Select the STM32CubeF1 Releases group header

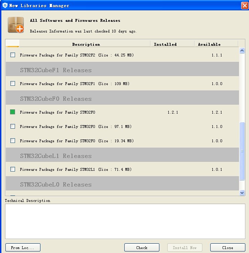click(x=122, y=69)
